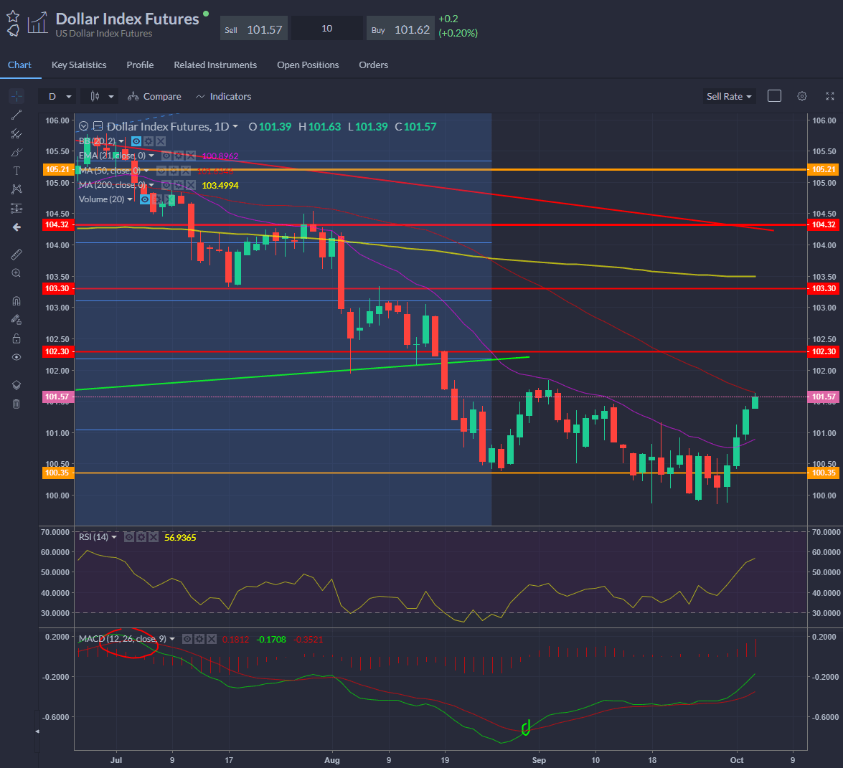Open MA (200) settings gear
Screen dimensions: 843x768
coord(179,186)
